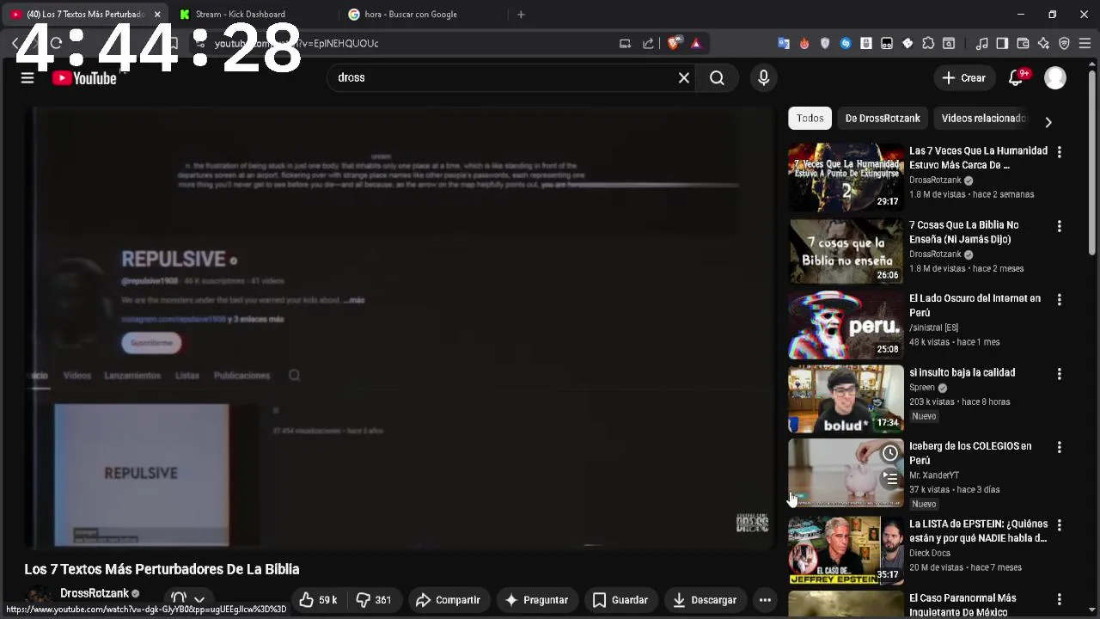Open the Shazam extension icon
The height and width of the screenshot is (619, 1100).
pyautogui.click(x=846, y=43)
